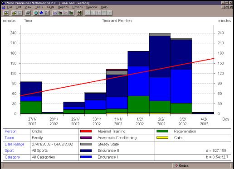
Task: Open the Options menu
Action: (78, 7)
